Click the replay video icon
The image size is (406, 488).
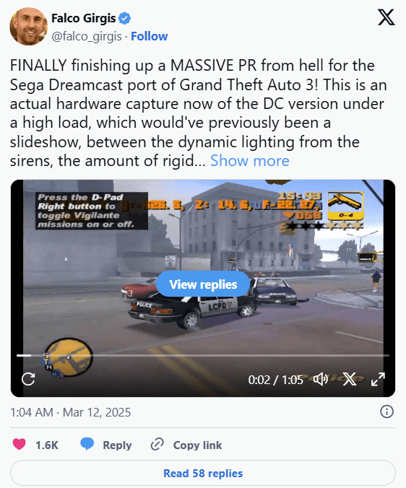point(28,379)
